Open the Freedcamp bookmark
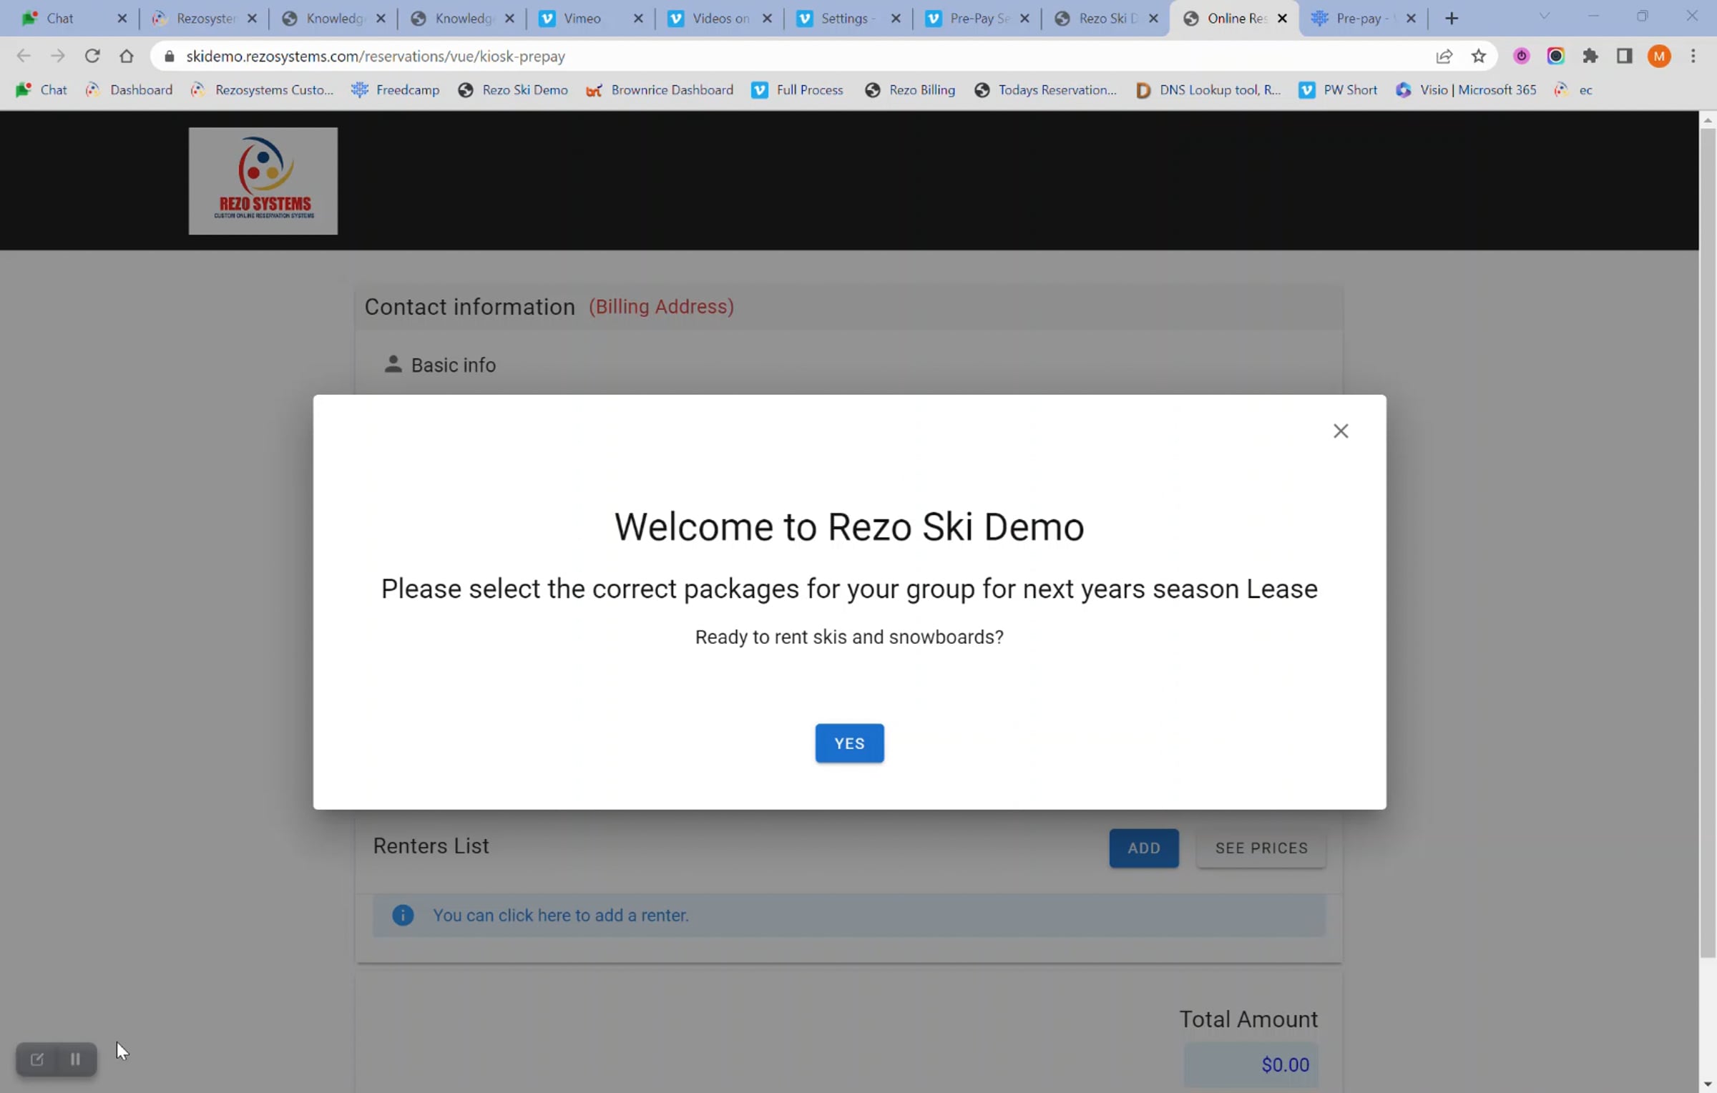This screenshot has height=1093, width=1717. click(396, 90)
